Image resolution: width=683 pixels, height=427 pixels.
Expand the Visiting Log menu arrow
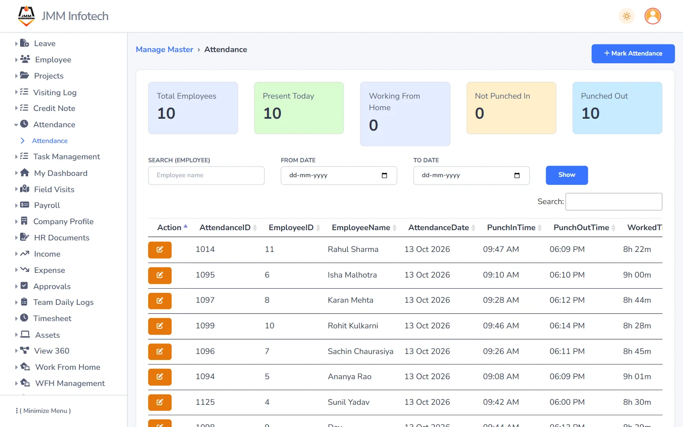[x=16, y=92]
